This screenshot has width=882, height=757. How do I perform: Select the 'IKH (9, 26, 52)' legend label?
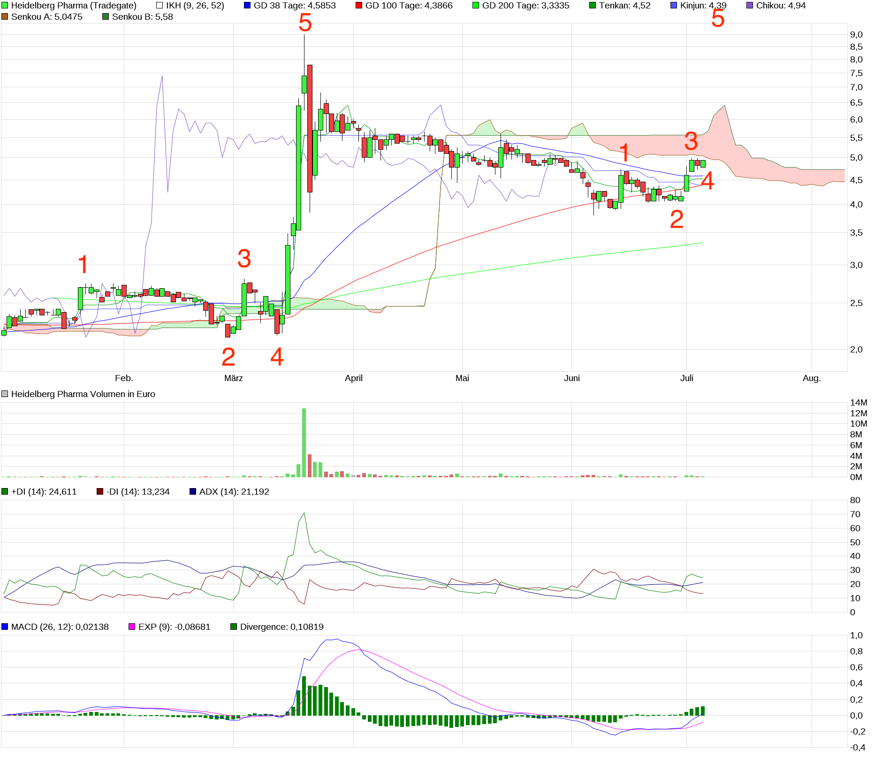tap(195, 6)
